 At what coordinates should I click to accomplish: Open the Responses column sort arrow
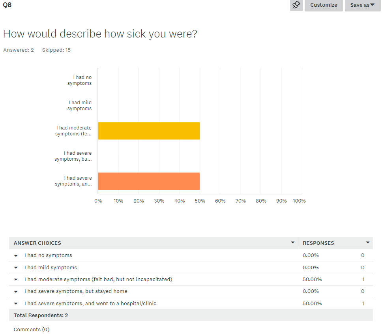pyautogui.click(x=368, y=242)
